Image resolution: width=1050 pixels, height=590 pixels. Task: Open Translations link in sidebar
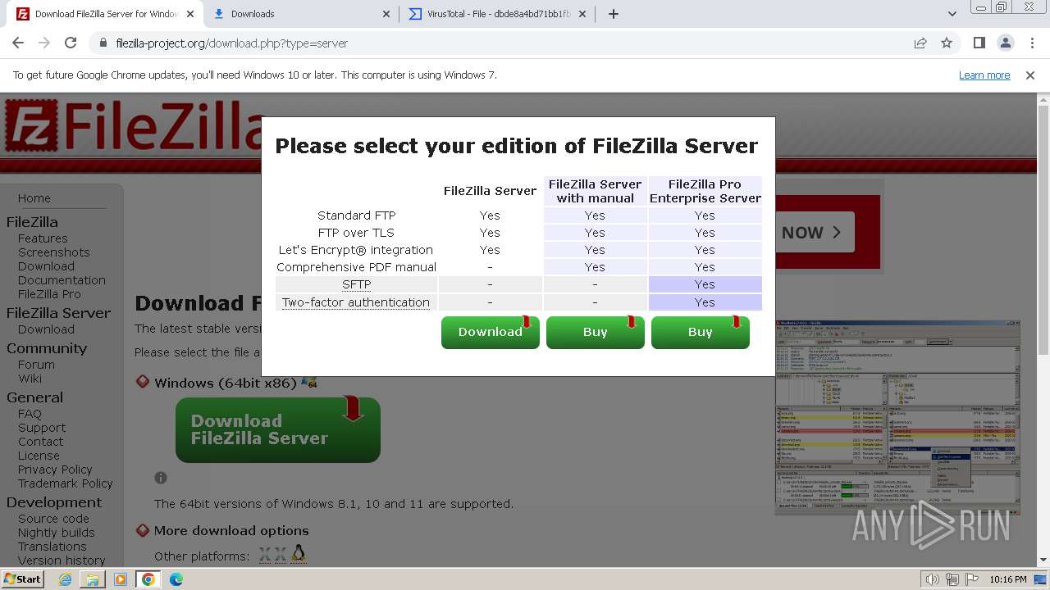(x=52, y=547)
